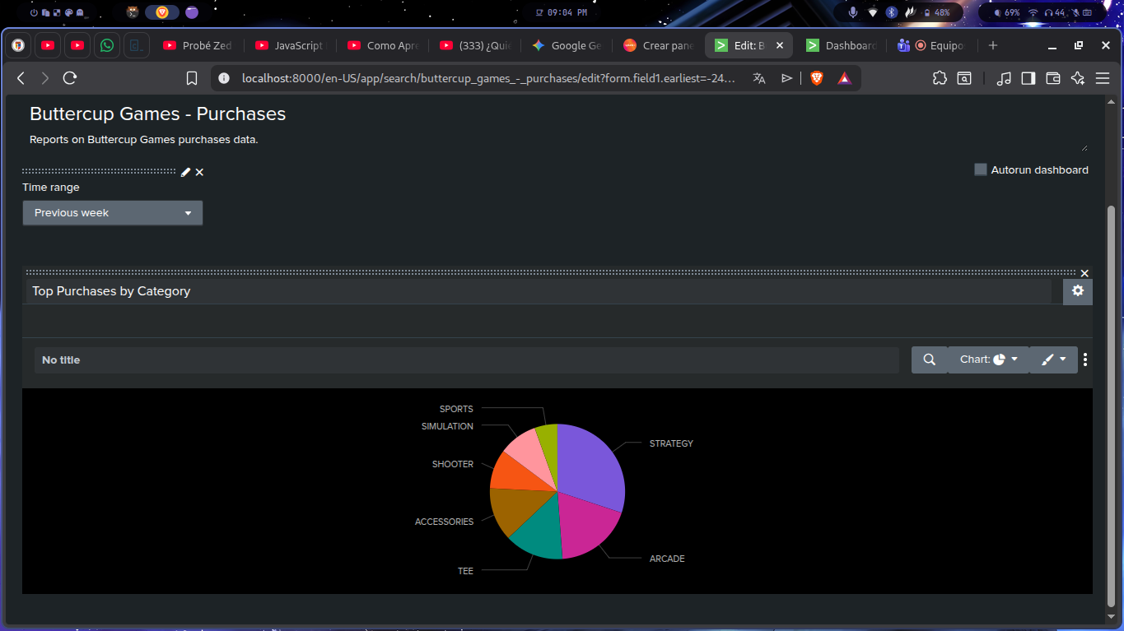Remove the panel with the top-right X
This screenshot has height=631, width=1124.
(1084, 272)
